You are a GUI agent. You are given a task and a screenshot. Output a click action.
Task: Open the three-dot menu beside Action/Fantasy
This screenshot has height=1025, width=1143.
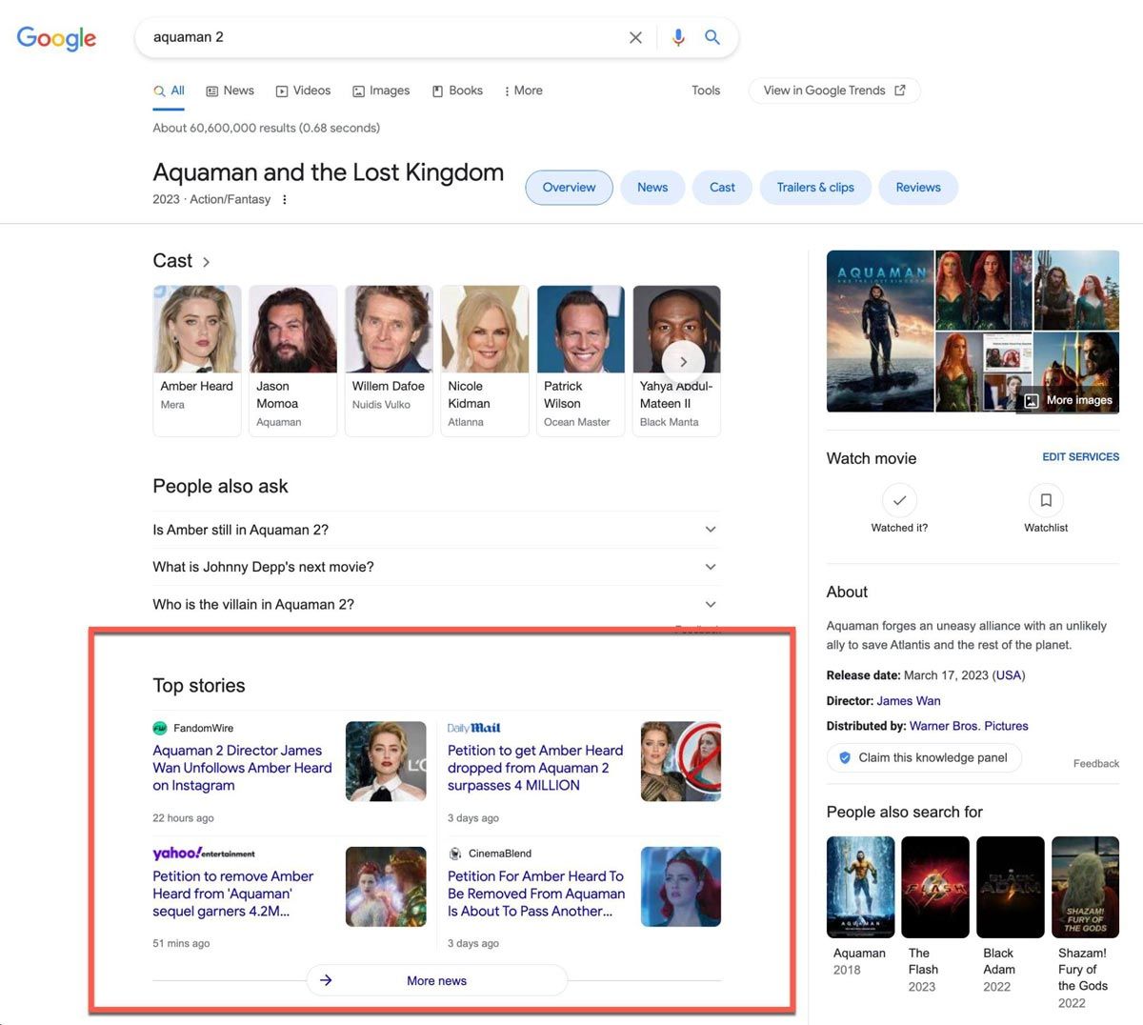click(284, 199)
